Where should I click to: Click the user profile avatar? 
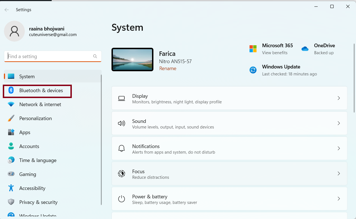15,31
